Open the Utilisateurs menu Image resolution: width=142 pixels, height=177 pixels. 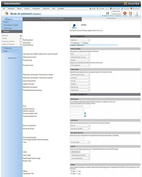point(11,9)
